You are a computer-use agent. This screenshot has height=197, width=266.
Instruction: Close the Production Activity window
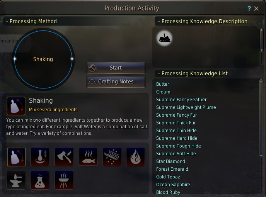pyautogui.click(x=256, y=8)
